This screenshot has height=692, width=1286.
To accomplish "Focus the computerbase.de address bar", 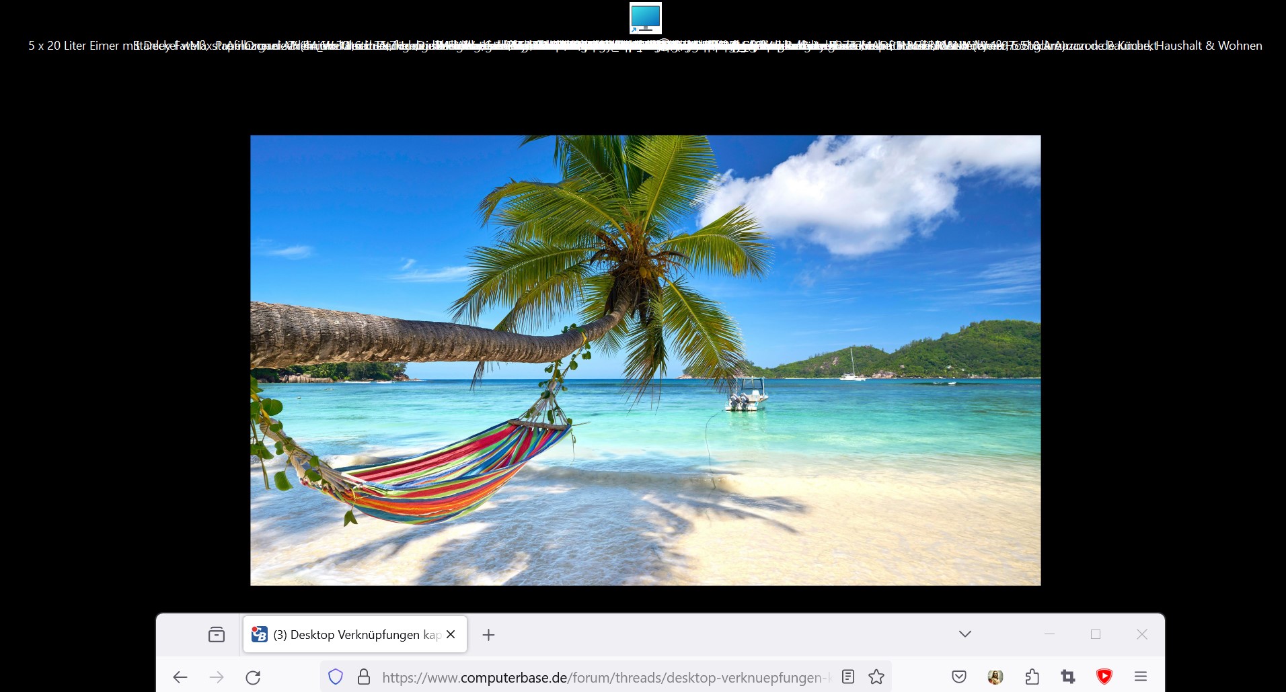I will click(605, 677).
